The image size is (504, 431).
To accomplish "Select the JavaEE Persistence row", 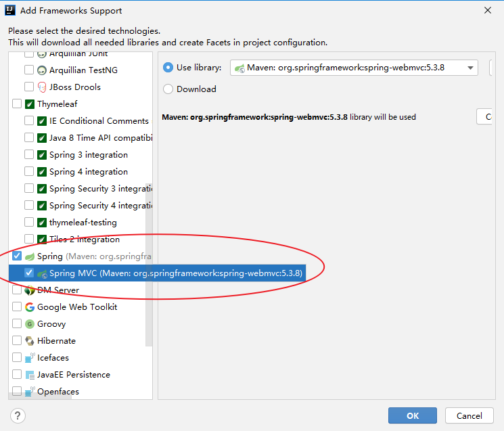I will [x=81, y=375].
